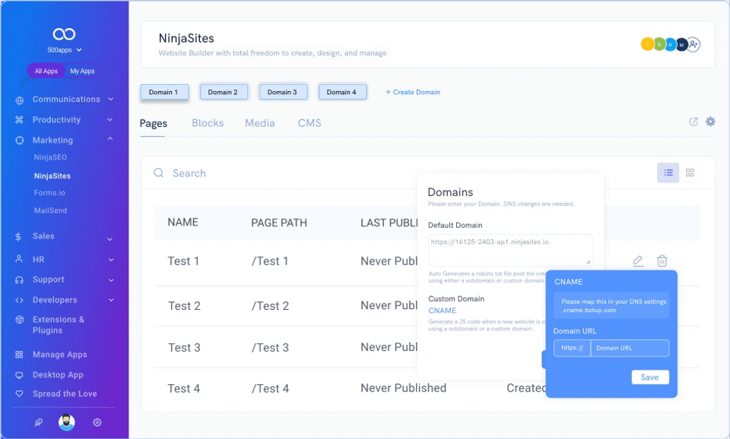Click the Test 2 page name
This screenshot has height=439, width=730.
point(184,306)
